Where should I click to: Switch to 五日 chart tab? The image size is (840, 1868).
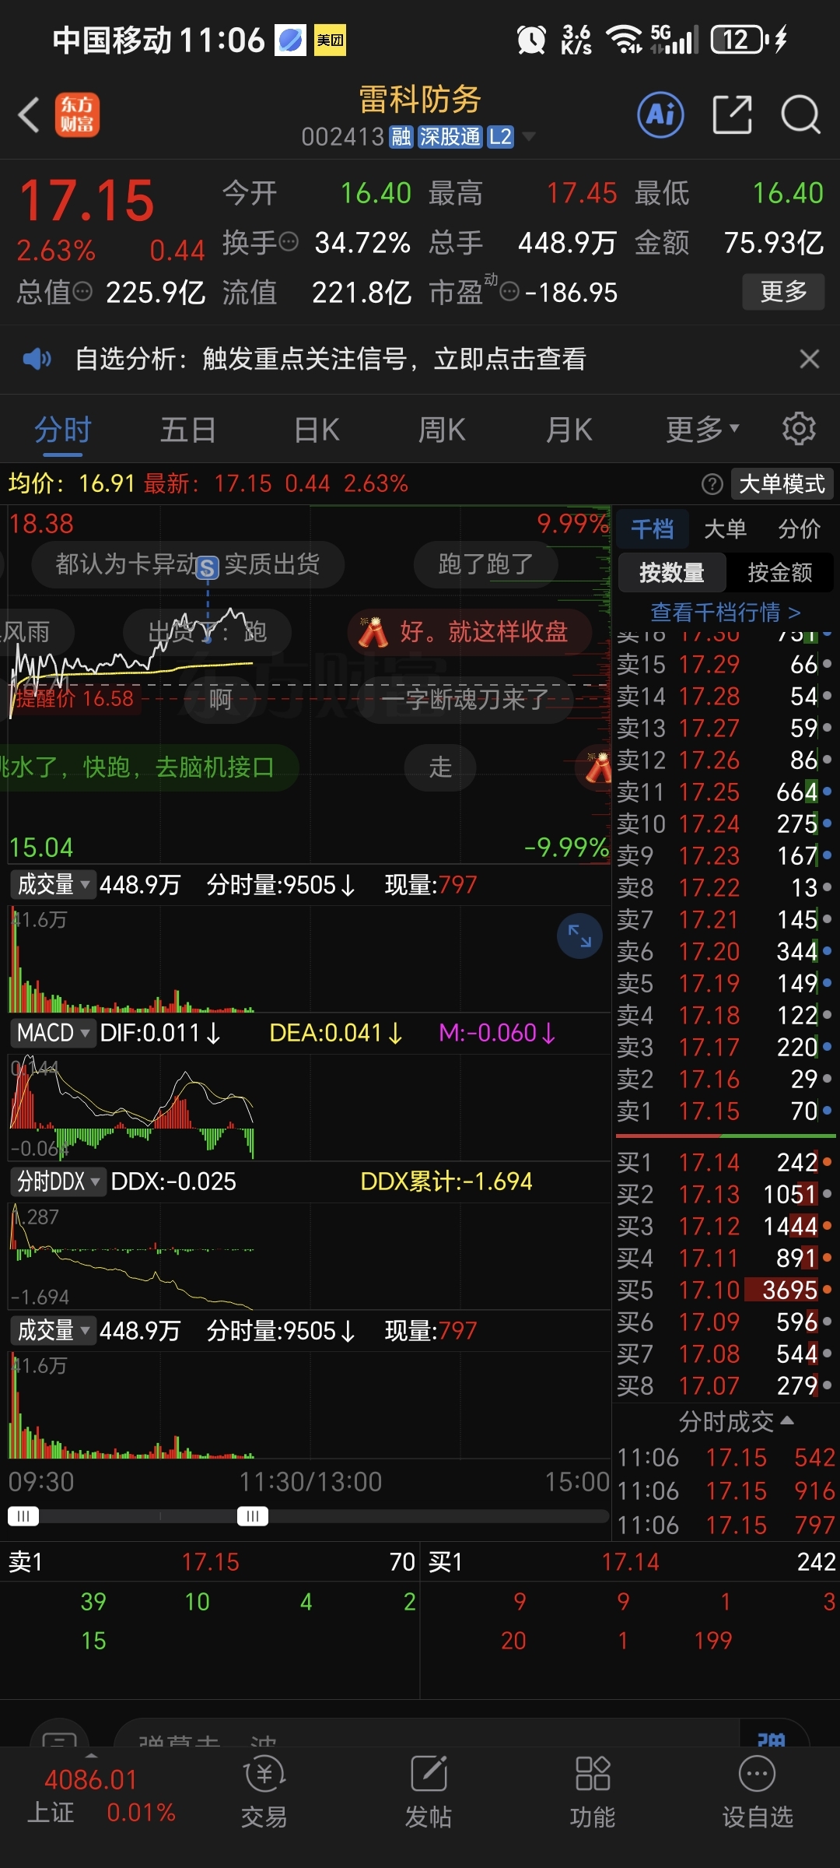point(188,430)
